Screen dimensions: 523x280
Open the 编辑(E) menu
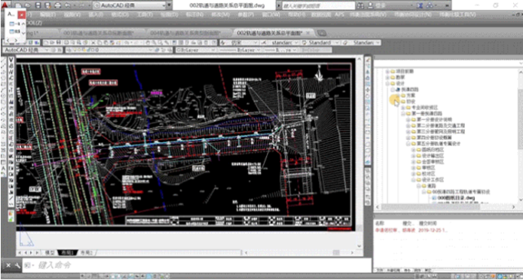click(x=47, y=15)
